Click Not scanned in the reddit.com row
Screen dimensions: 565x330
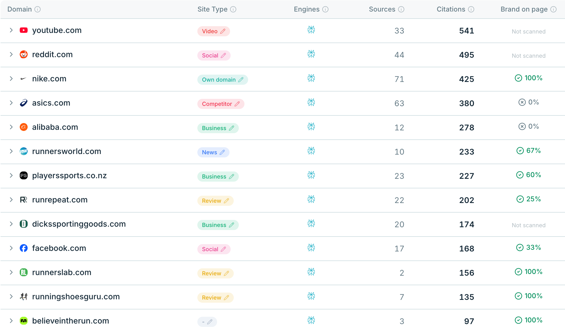pos(529,56)
